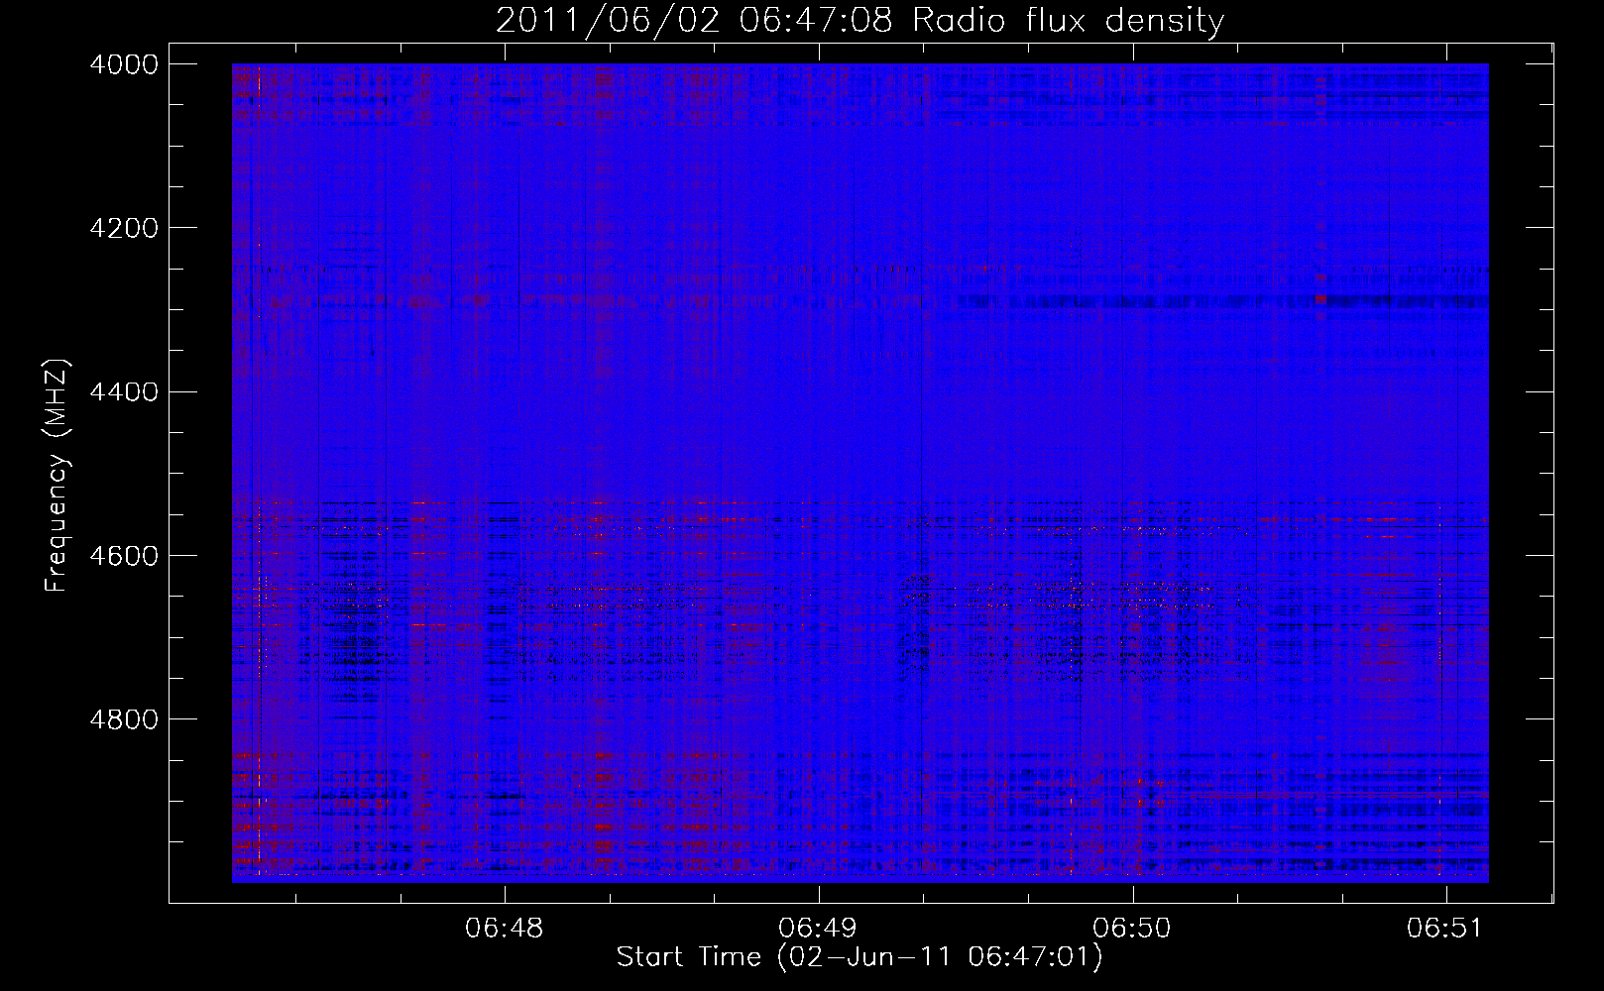The height and width of the screenshot is (991, 1604).
Task: Click the 06:49 time tick label
Action: [818, 928]
